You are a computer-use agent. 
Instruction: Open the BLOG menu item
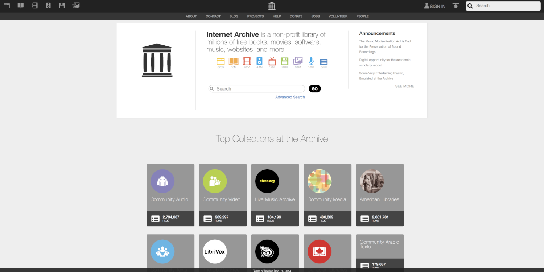coord(234,16)
